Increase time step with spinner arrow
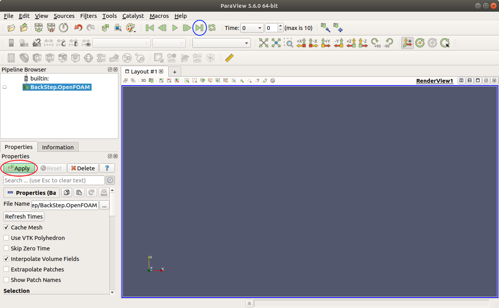This screenshot has width=499, height=308. click(x=280, y=26)
